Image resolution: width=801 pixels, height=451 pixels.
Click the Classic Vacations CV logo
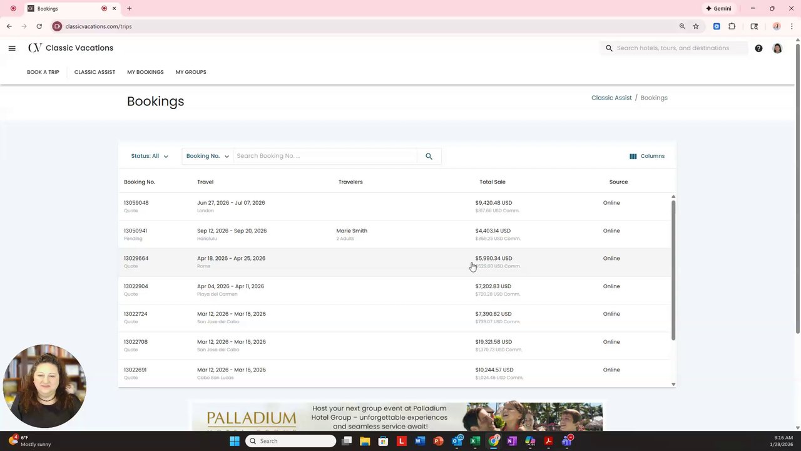[x=71, y=48]
